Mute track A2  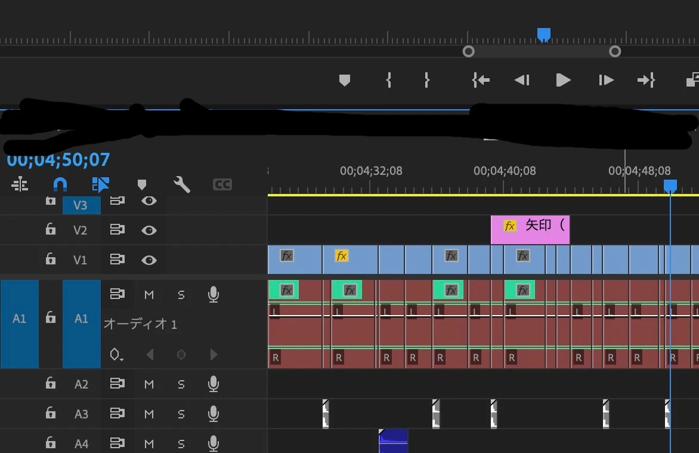click(149, 384)
